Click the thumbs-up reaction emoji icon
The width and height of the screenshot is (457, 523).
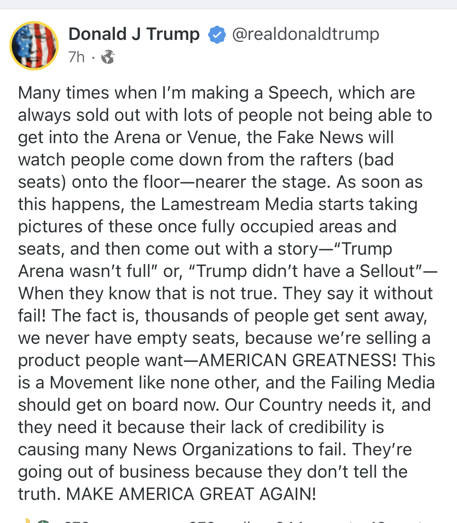click(x=27, y=521)
